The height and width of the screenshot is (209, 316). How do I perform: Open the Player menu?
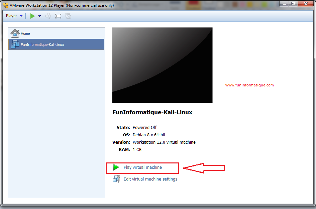pos(11,16)
